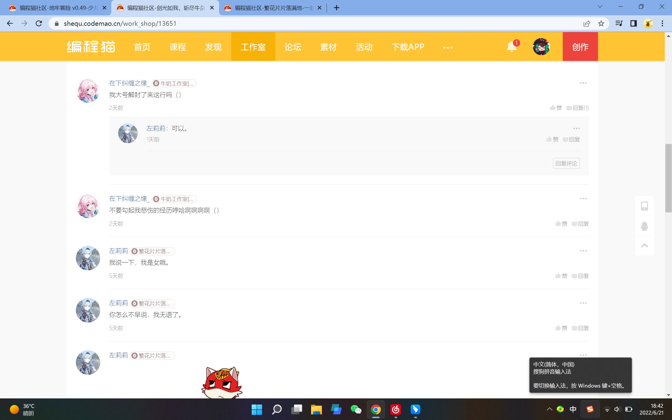Open a new browser tab

pyautogui.click(x=337, y=8)
